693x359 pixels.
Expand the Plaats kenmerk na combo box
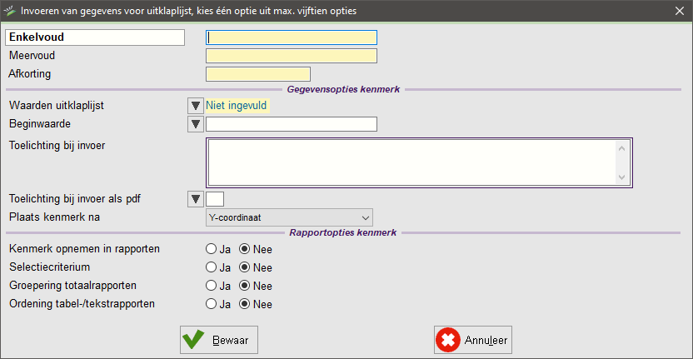click(290, 217)
